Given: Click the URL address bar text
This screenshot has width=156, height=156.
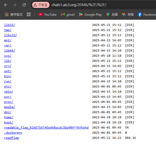Looking at the screenshot, I should point(79,5).
